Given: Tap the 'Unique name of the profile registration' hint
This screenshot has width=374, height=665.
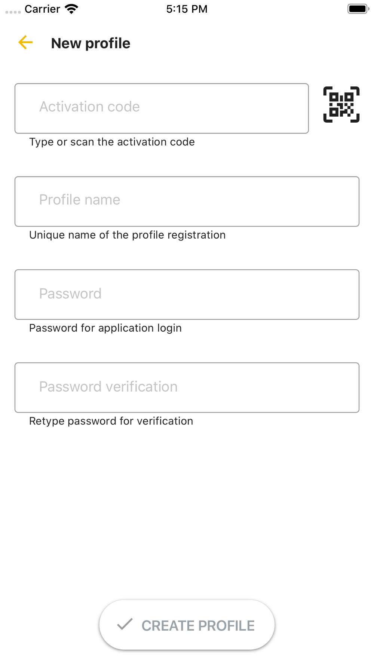Looking at the screenshot, I should coord(127,235).
